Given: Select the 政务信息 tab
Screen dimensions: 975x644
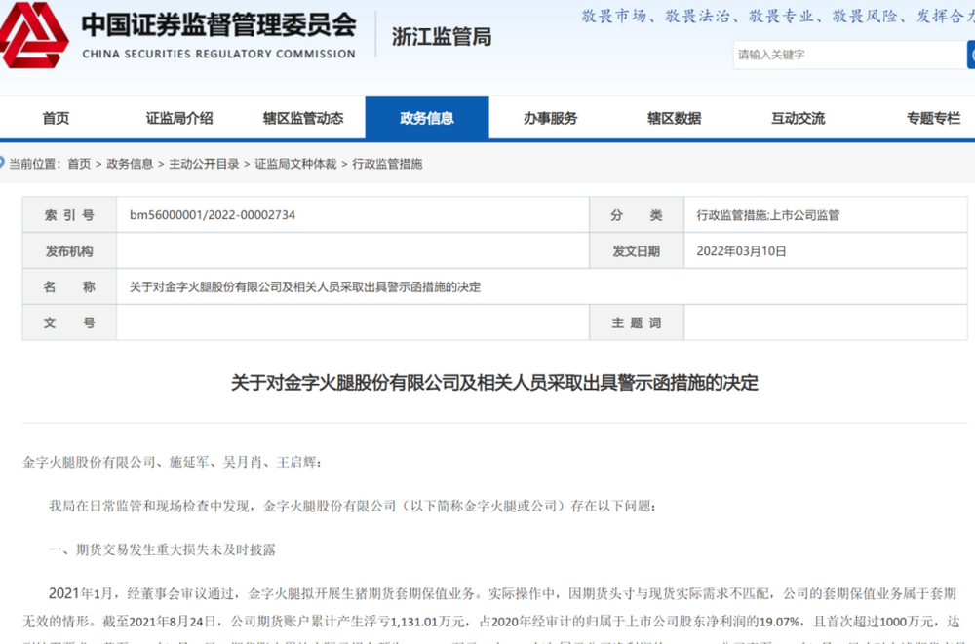Looking at the screenshot, I should click(427, 118).
